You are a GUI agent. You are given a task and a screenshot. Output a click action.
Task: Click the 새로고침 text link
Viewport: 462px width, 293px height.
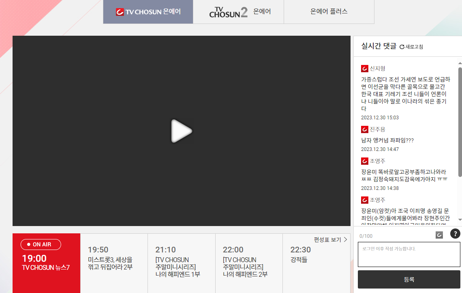click(413, 47)
